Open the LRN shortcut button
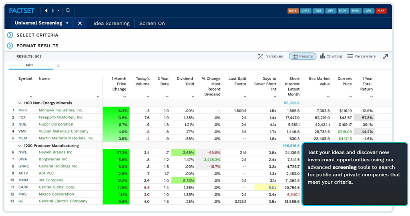 (368, 11)
